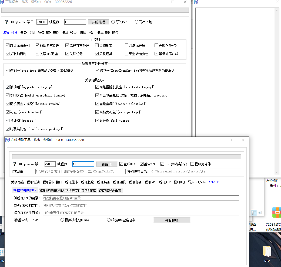
Task: Click the help question mark in 在线提取工具 window
Action: 15,164
